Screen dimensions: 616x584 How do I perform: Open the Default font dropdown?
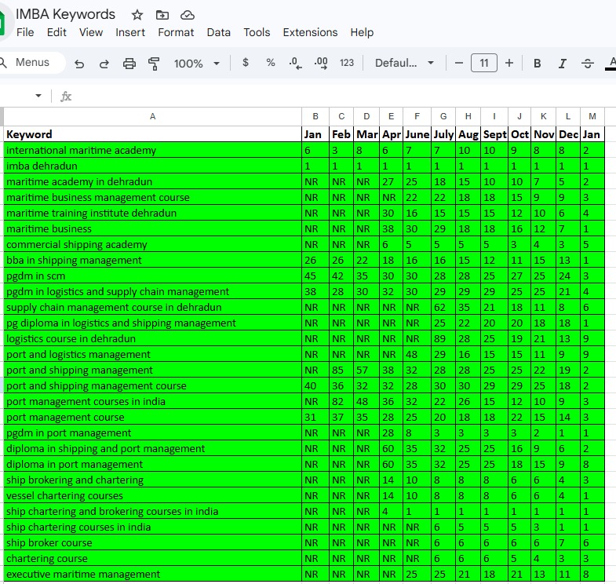click(405, 63)
